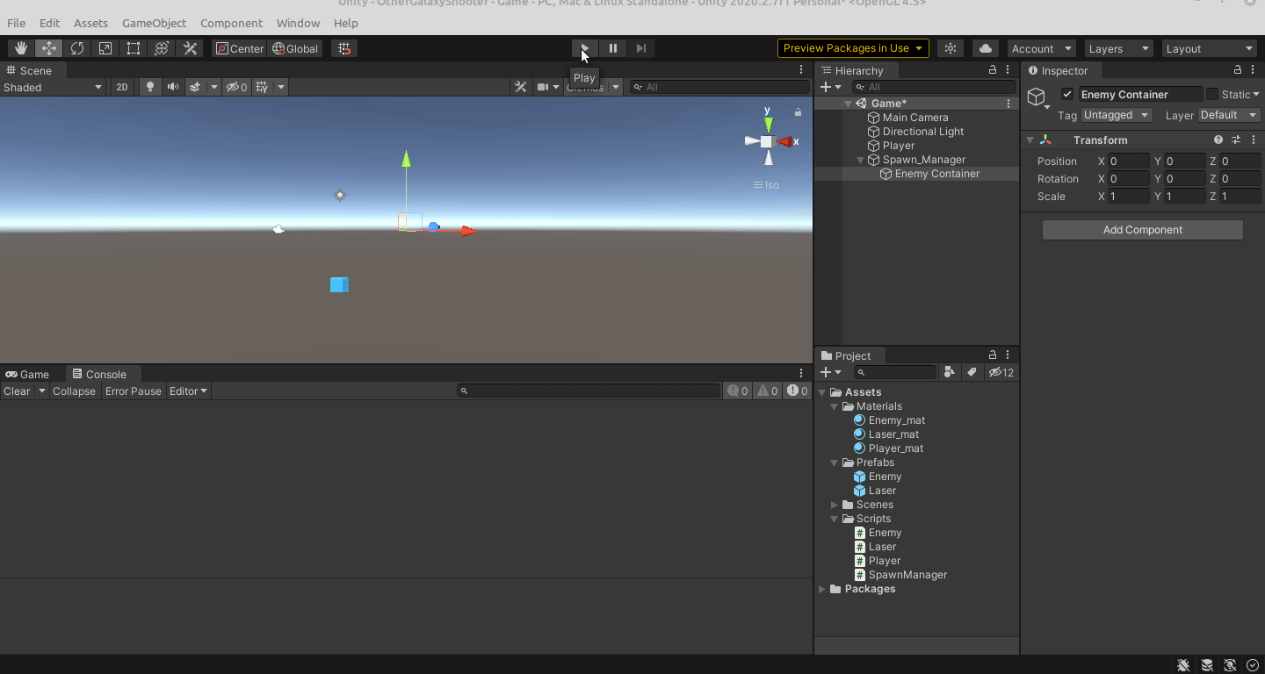1265x674 pixels.
Task: Toggle the Static checkbox
Action: (x=1212, y=94)
